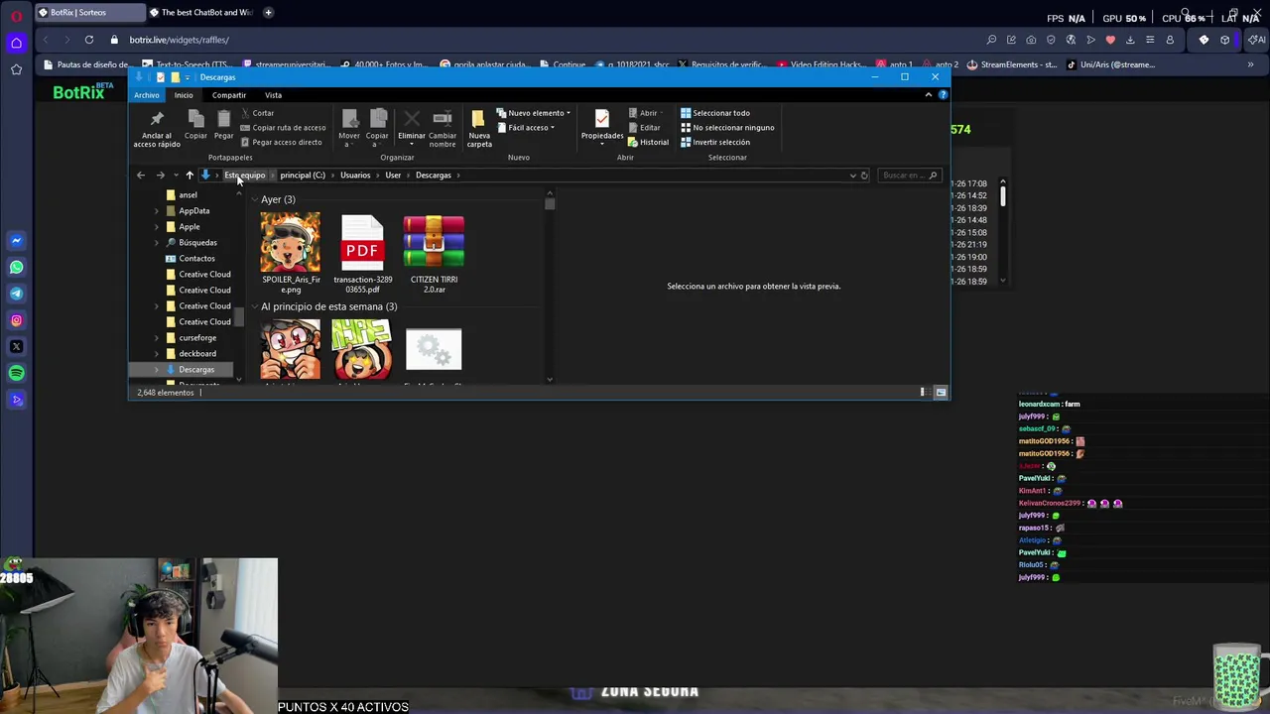Click Copiar ruta de acceso

(283, 128)
